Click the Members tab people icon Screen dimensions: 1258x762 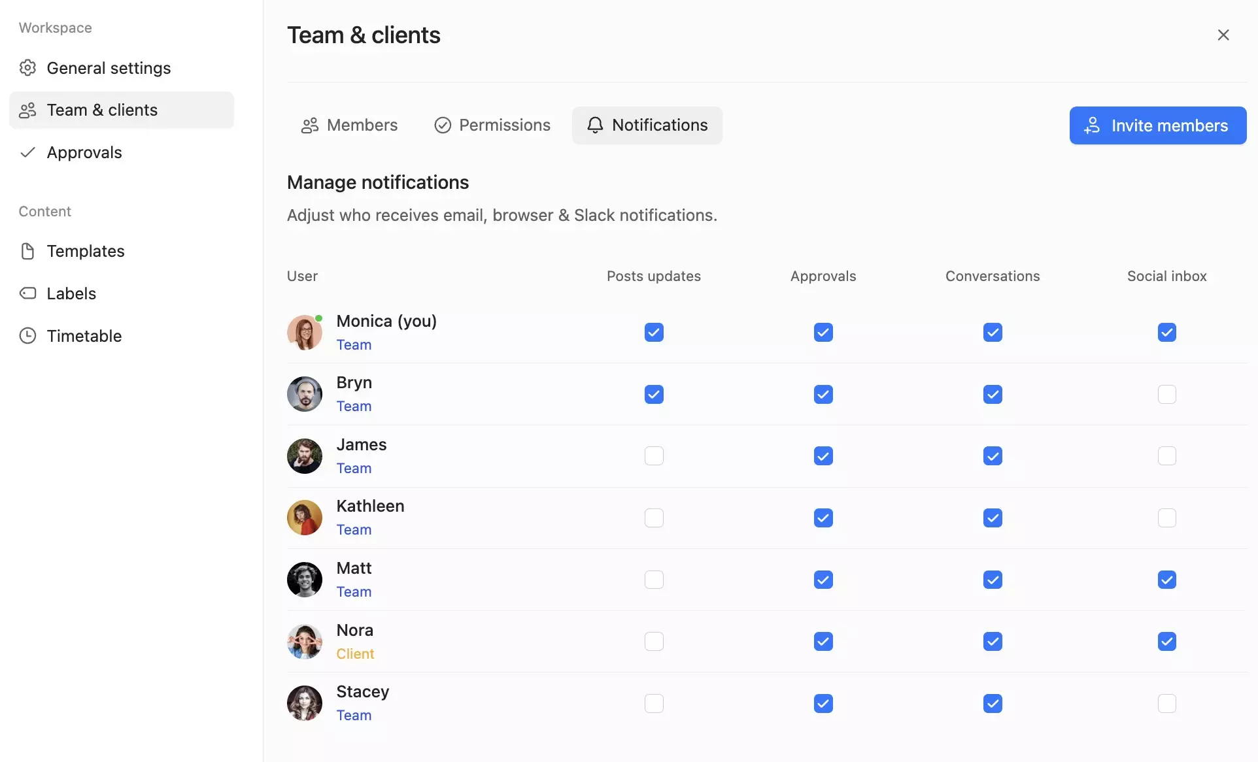click(310, 125)
